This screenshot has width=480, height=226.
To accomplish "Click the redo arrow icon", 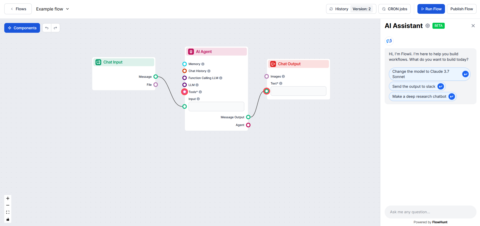I will pos(55,28).
